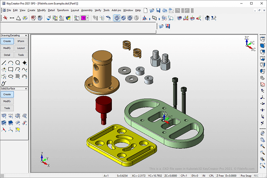
Task: Select the Spline curve tool
Action: point(25,70)
